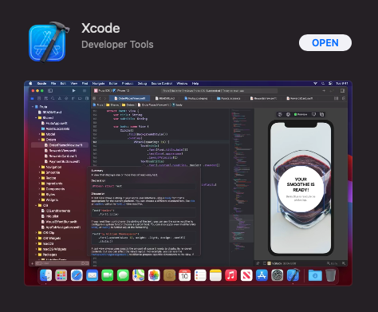
Task: Toggle the navigator sidebar panel icon
Action: pos(50,91)
